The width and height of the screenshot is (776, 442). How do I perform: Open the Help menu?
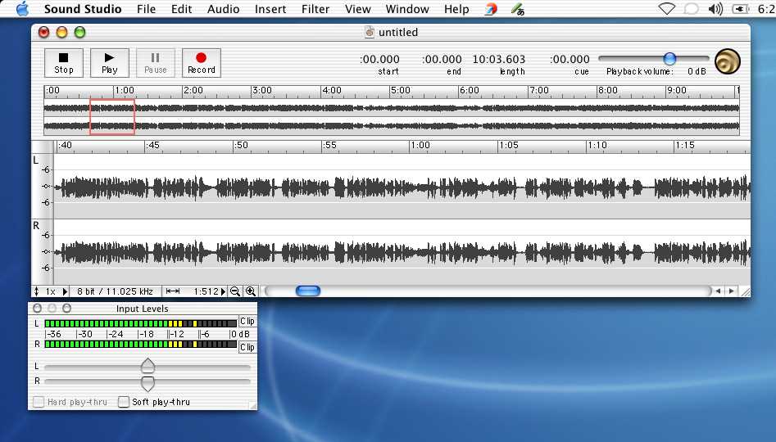coord(456,9)
